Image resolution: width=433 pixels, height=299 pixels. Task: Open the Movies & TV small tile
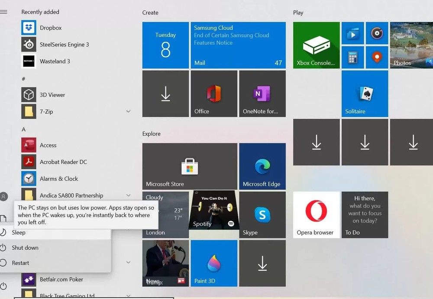tap(352, 33)
